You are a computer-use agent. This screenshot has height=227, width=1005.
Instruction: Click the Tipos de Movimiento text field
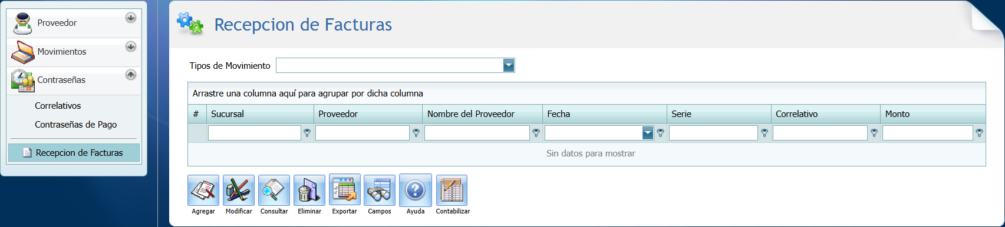pos(390,65)
